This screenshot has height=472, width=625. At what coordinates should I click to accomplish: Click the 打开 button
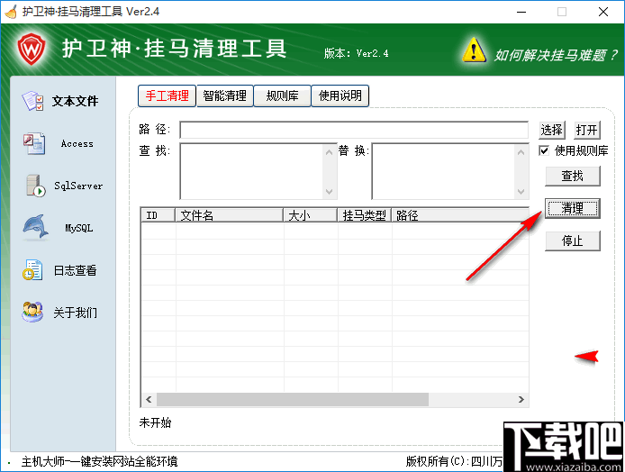[x=587, y=130]
